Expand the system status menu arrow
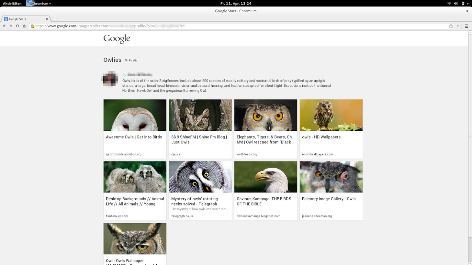This screenshot has height=265, width=472. 467,4
